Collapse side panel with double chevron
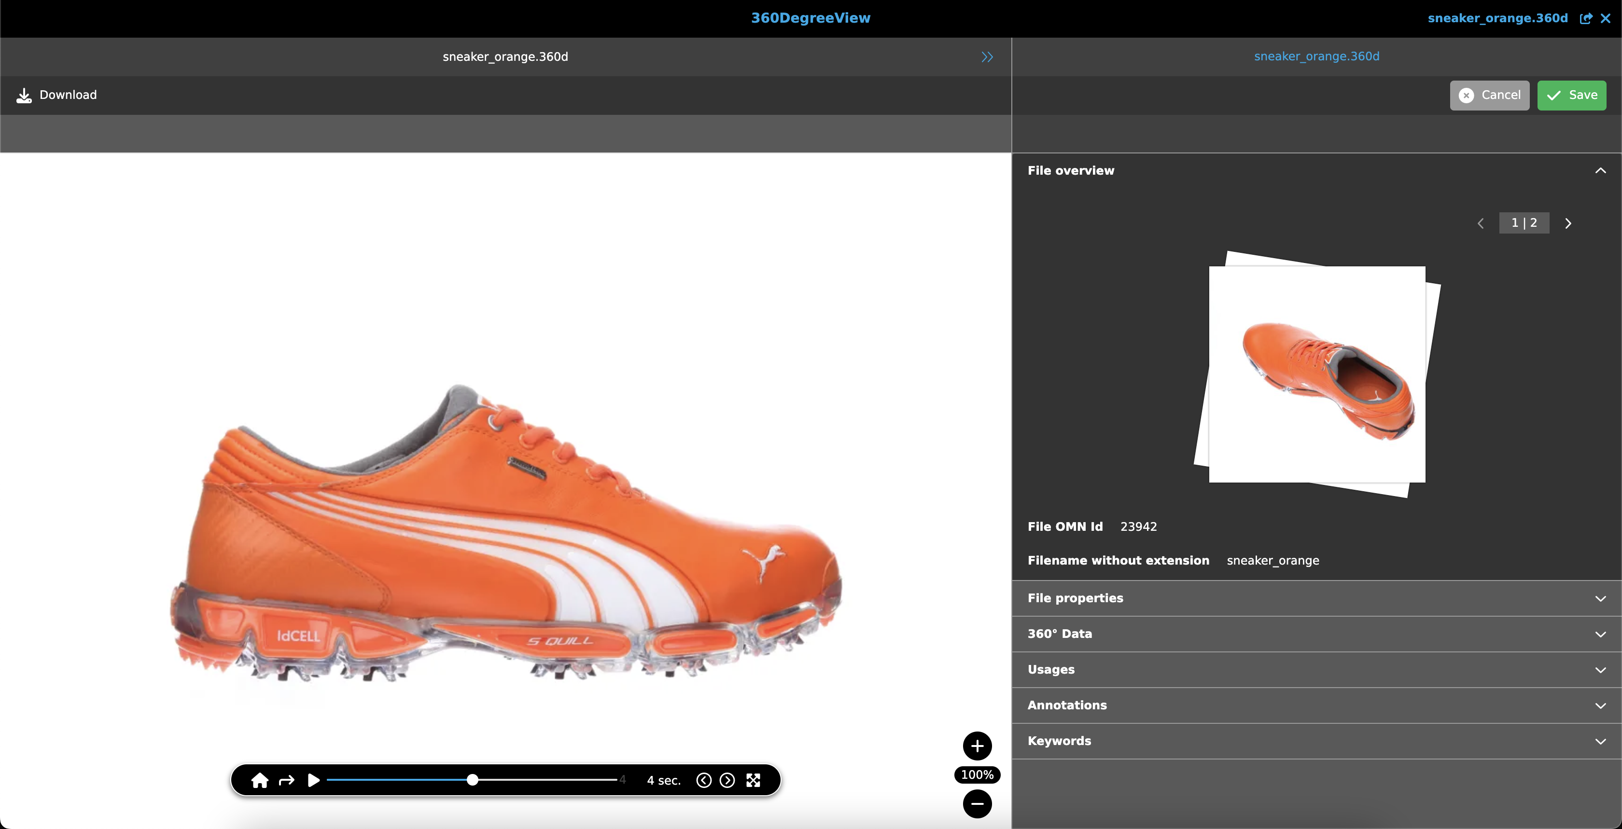 987,56
